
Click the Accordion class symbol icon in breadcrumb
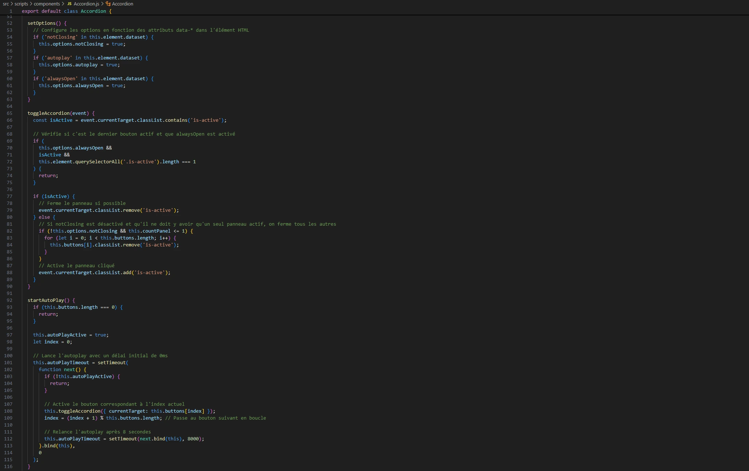[108, 4]
